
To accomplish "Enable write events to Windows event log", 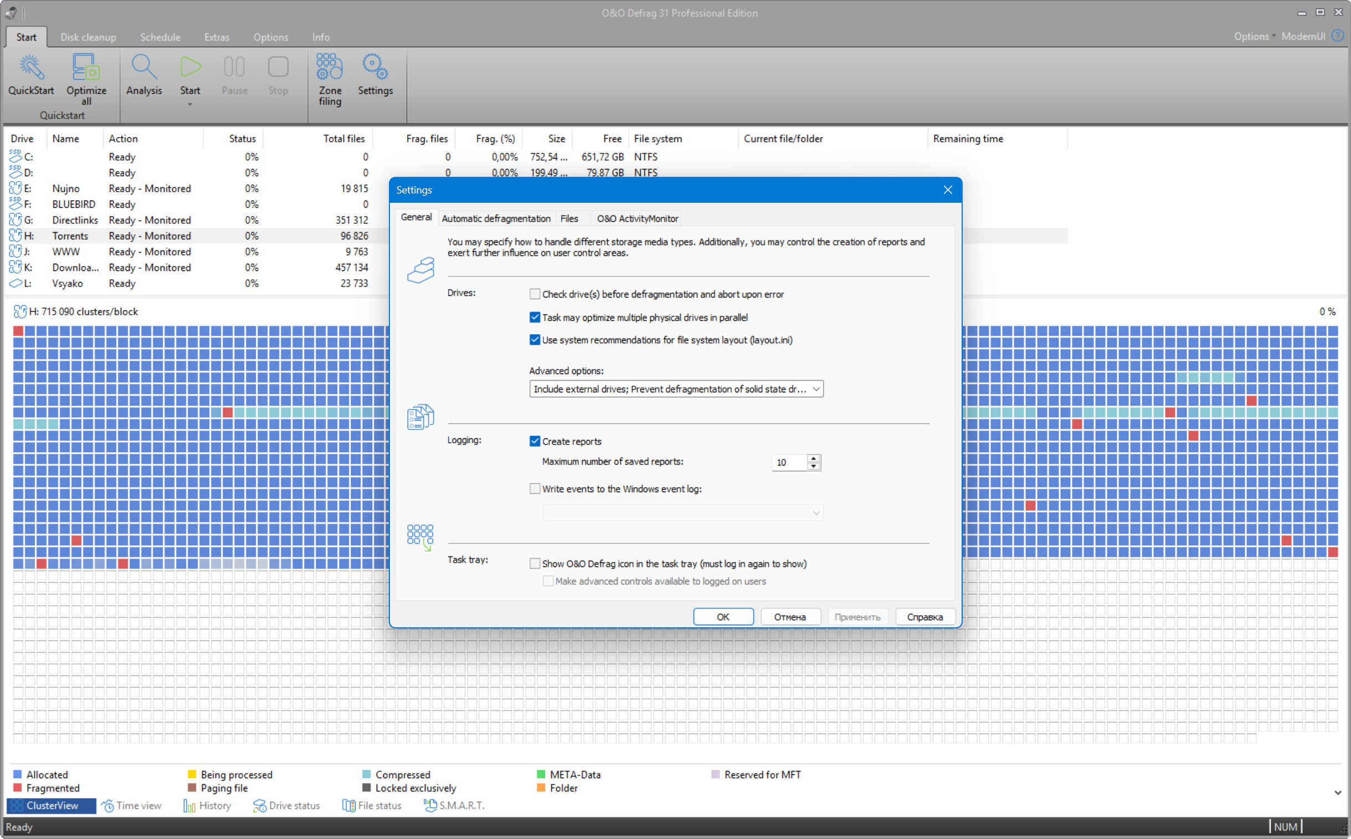I will click(x=535, y=489).
